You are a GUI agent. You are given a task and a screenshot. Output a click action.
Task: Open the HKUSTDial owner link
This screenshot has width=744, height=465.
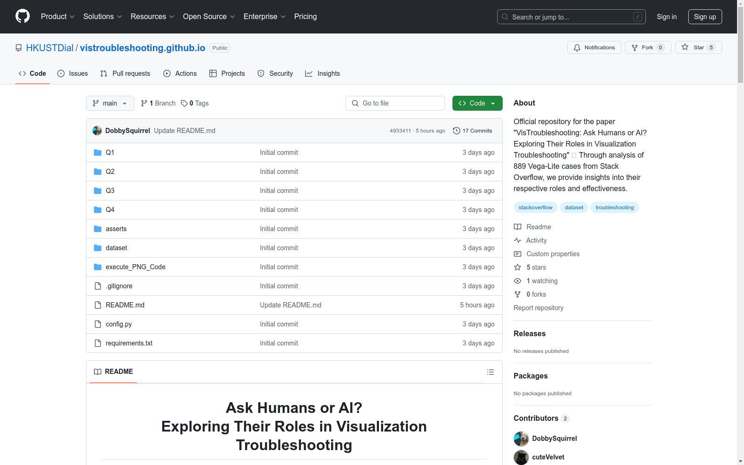[x=50, y=48]
